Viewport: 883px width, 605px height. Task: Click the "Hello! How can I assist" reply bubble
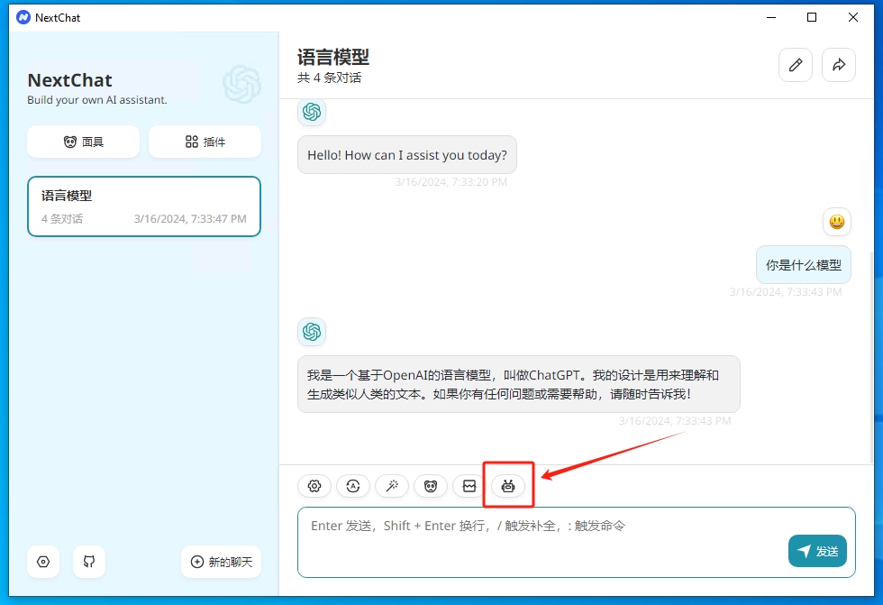point(407,155)
